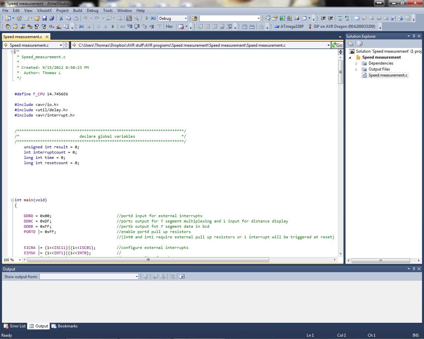Pin the Solution Explorer panel
This screenshot has width=424, height=339.
(x=414, y=36)
